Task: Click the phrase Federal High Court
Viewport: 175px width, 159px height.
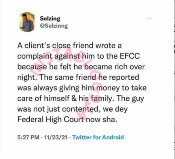Action: click(51, 120)
